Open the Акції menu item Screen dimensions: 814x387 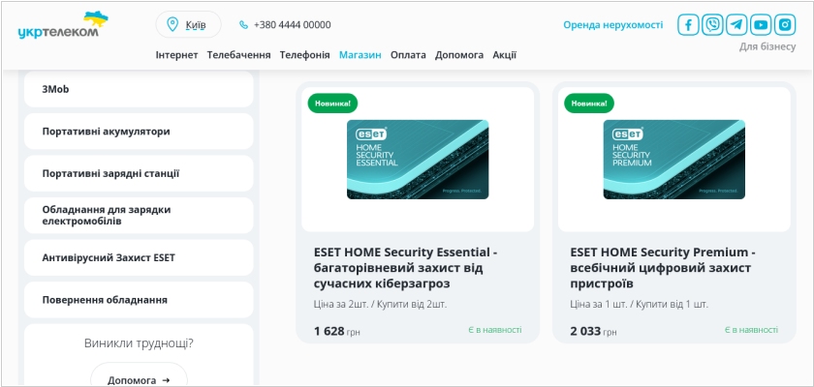505,55
